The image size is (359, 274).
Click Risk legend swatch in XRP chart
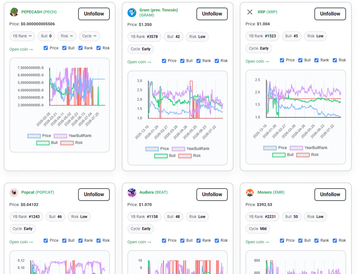point(303,155)
